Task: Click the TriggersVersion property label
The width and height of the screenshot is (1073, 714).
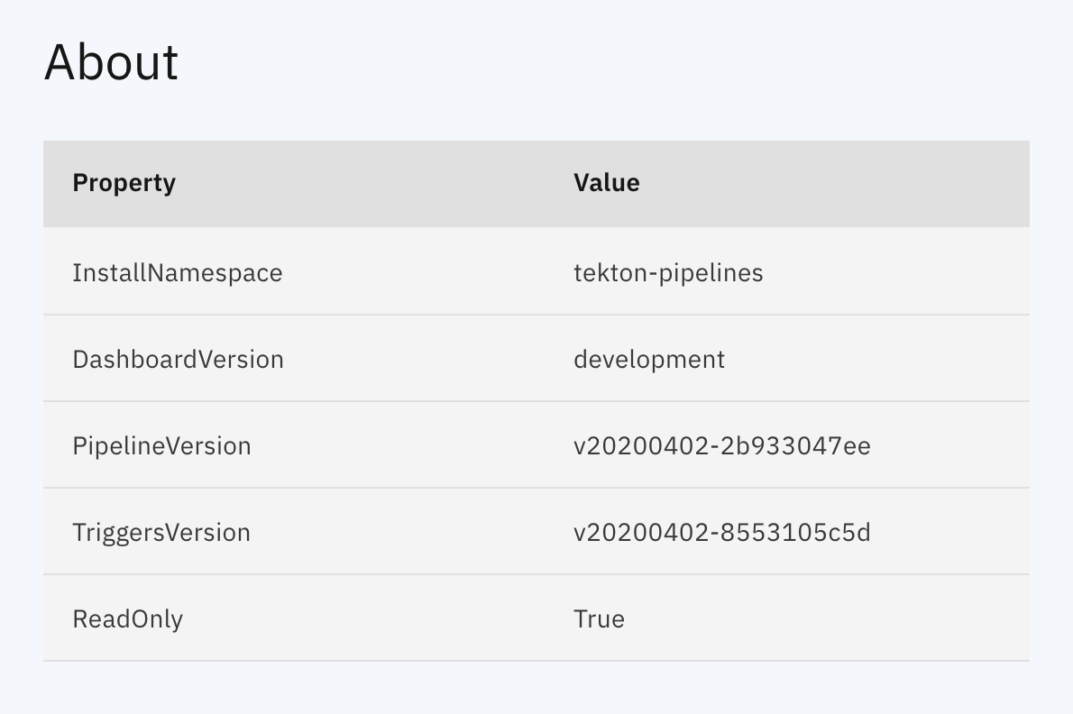Action: pos(160,532)
